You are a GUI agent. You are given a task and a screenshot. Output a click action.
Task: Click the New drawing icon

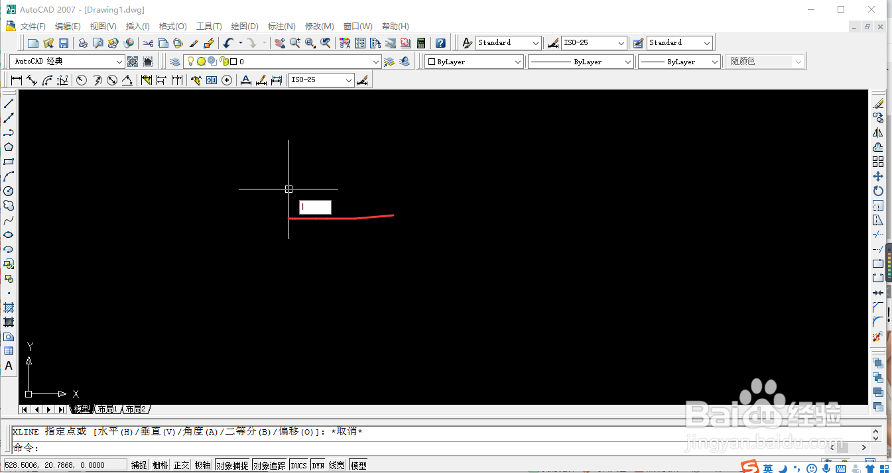click(33, 43)
